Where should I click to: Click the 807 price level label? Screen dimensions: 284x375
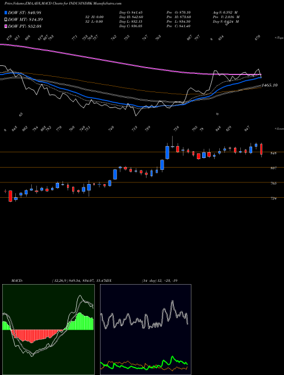coord(273,168)
